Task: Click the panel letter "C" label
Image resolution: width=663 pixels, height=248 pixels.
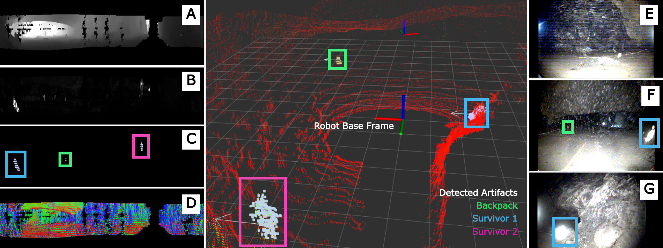Action: (x=191, y=139)
